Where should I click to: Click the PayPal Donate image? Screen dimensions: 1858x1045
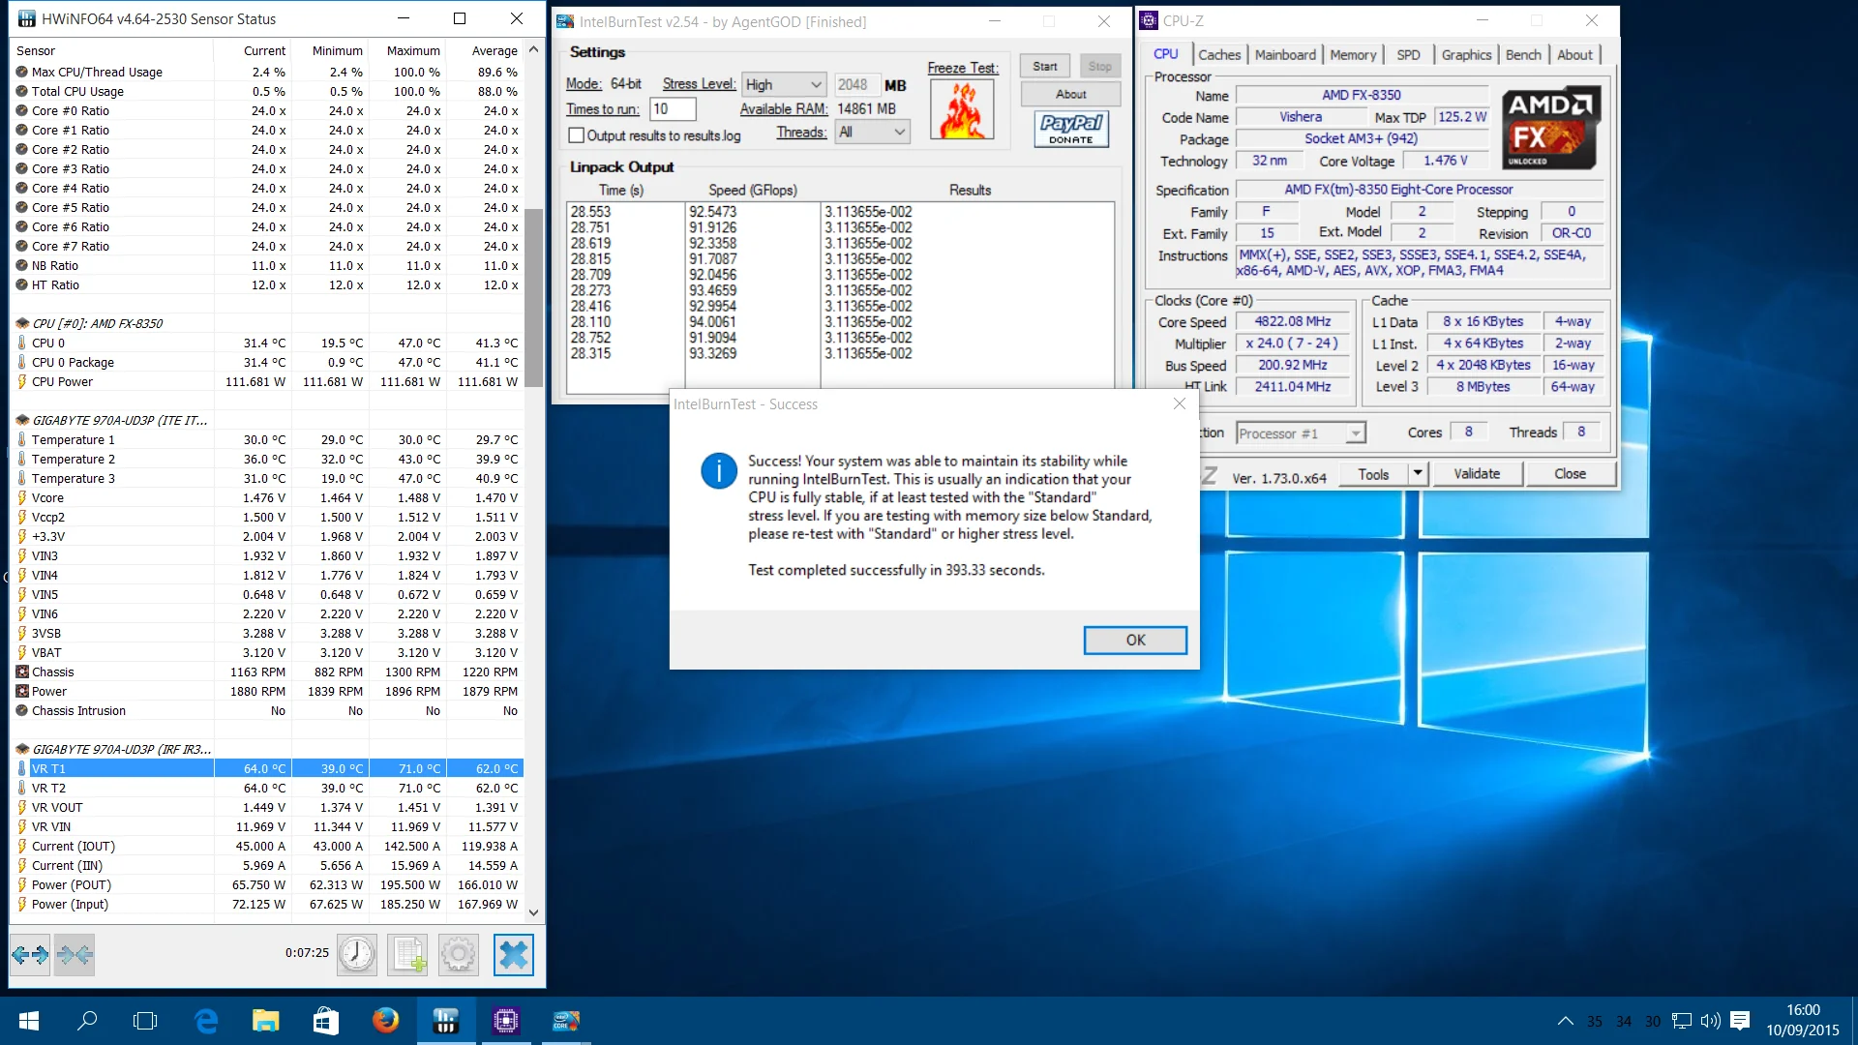(x=1071, y=129)
